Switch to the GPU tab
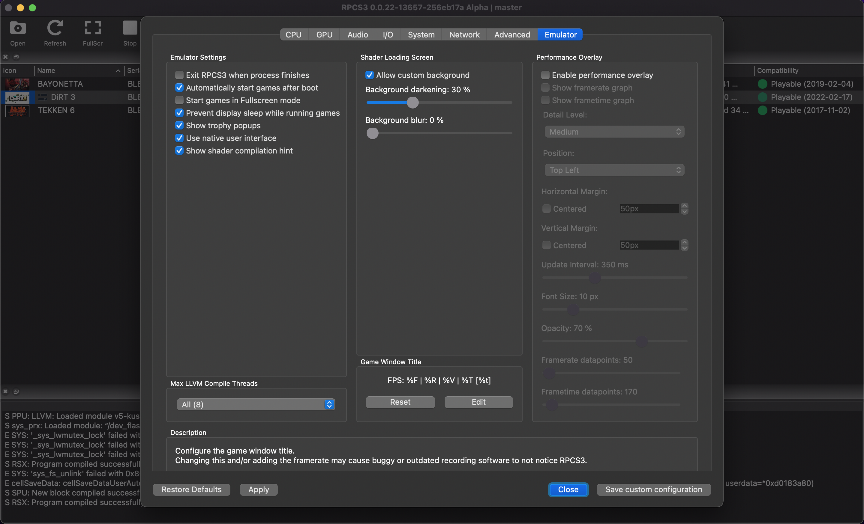 (324, 35)
